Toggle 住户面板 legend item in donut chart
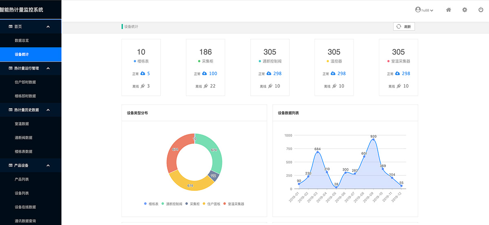This screenshot has width=489, height=225. (211, 203)
